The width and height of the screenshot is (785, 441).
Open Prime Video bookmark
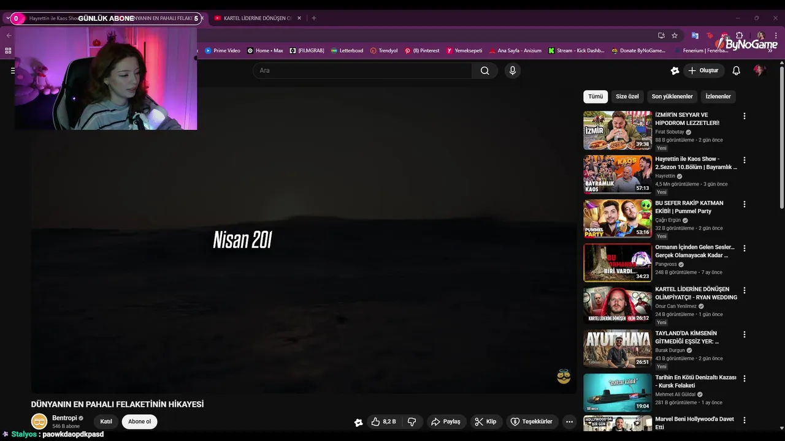(x=223, y=51)
